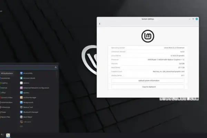Select the Graphics category
This screenshot has height=138, width=207.
pos(4,83)
